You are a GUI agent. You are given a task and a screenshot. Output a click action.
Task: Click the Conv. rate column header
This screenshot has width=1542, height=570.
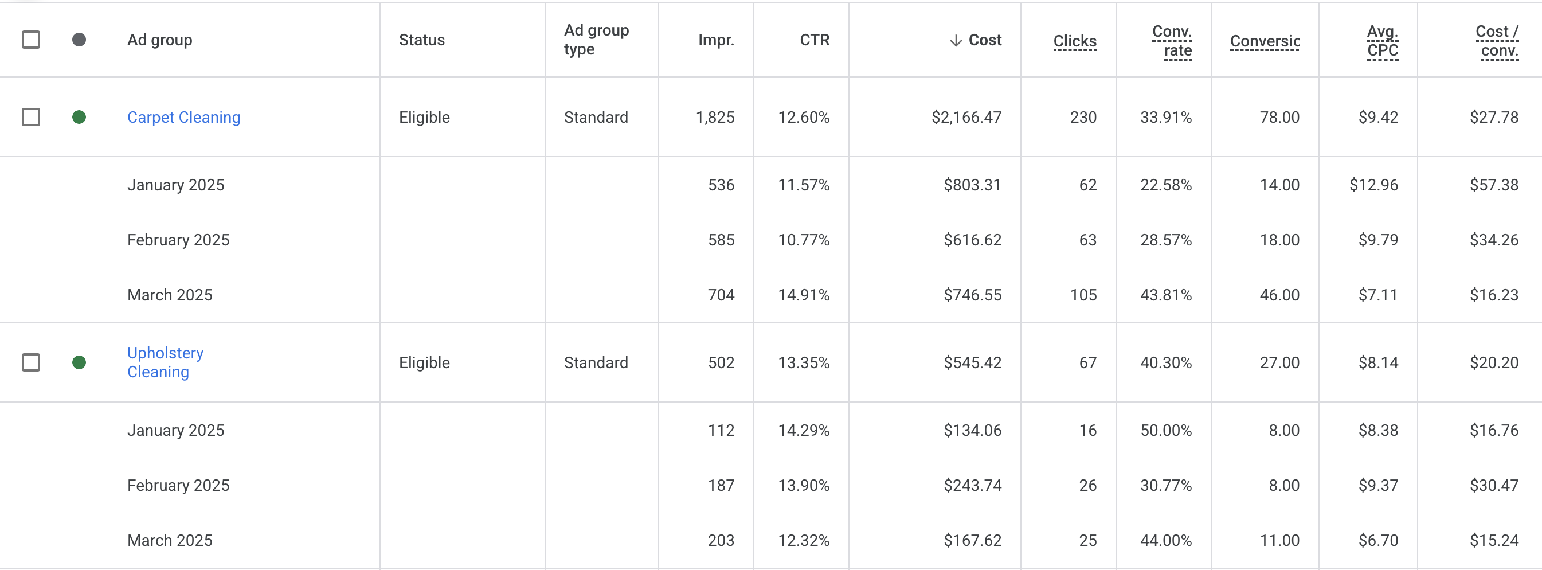(1172, 41)
